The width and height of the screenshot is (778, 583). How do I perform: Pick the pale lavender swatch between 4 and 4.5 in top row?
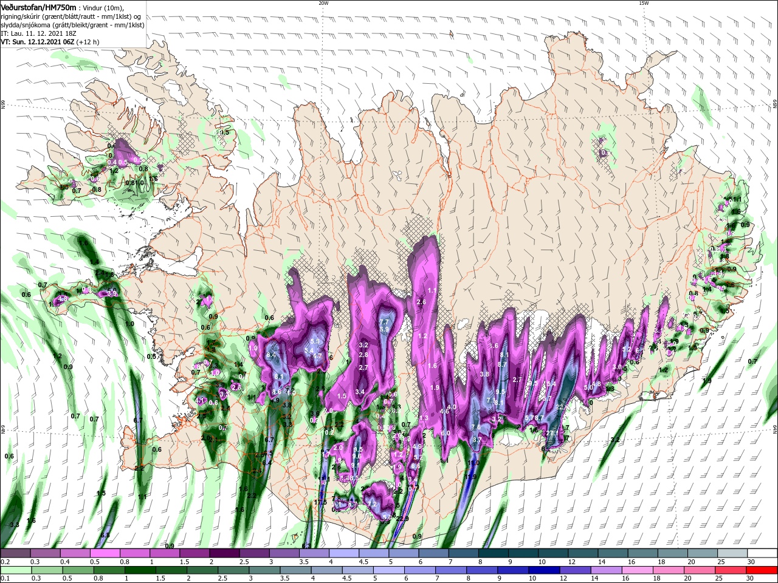click(343, 553)
